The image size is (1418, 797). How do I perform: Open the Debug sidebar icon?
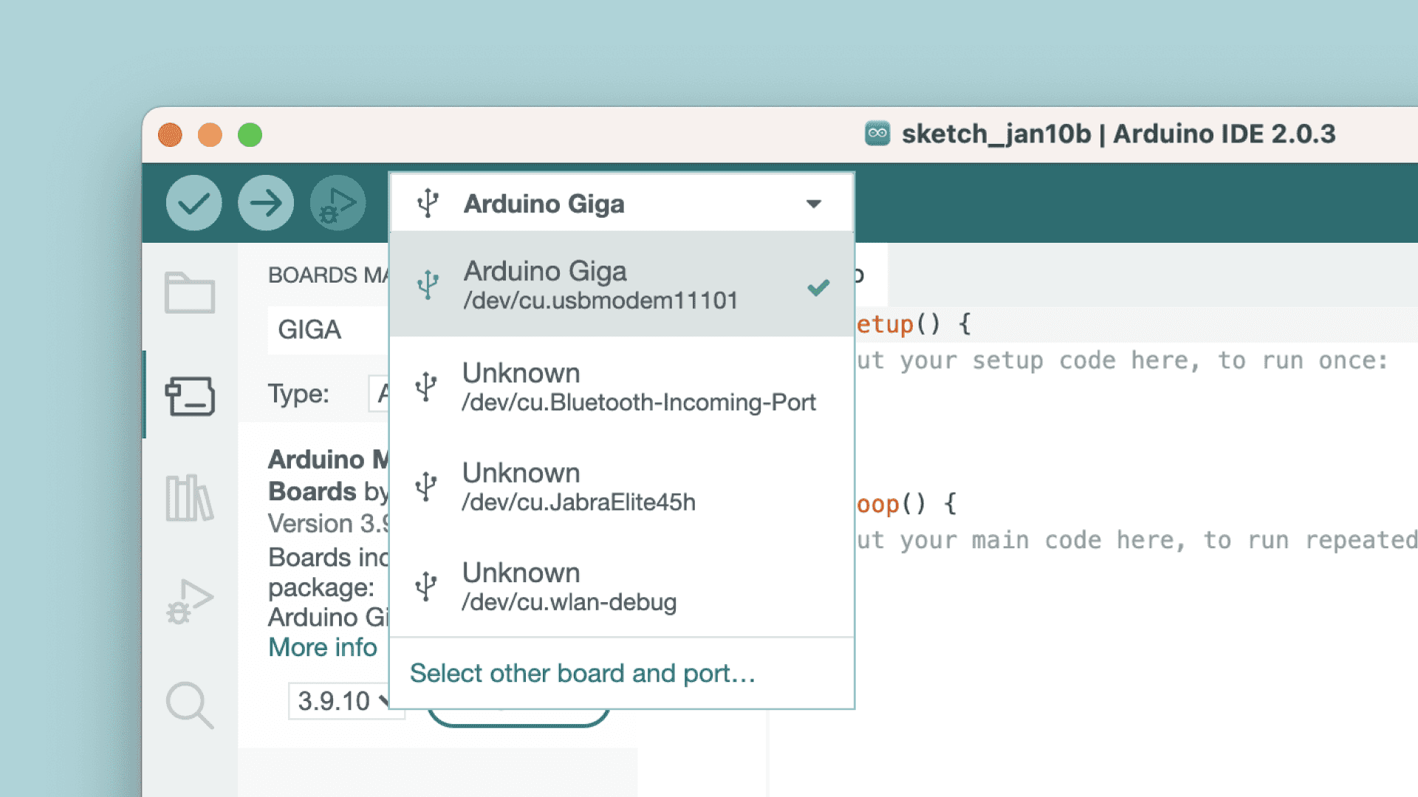click(x=190, y=601)
